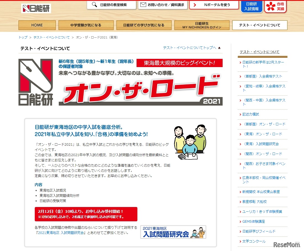Click sidebar heading テスト・イベントについて
Viewport: 304px width, 251px height.
(260, 52)
